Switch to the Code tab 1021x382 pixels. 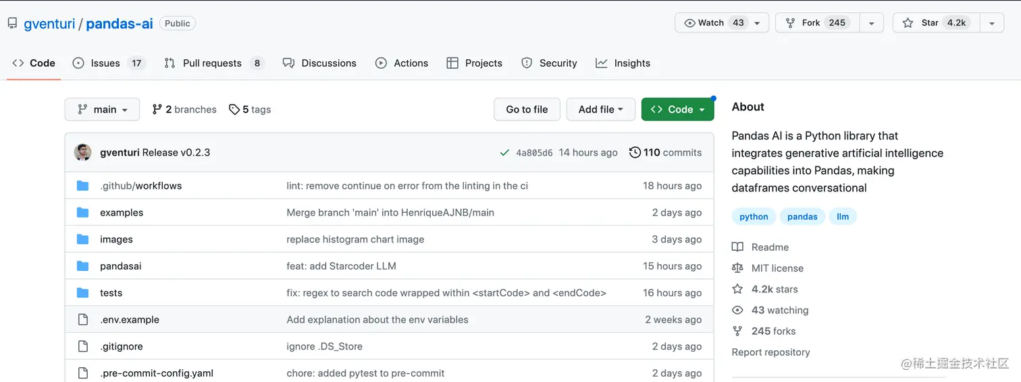(34, 63)
